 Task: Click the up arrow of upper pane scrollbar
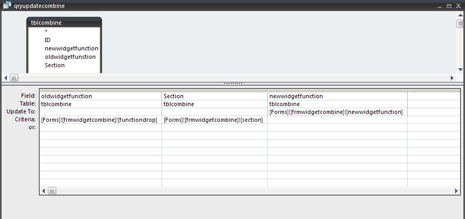point(460,15)
